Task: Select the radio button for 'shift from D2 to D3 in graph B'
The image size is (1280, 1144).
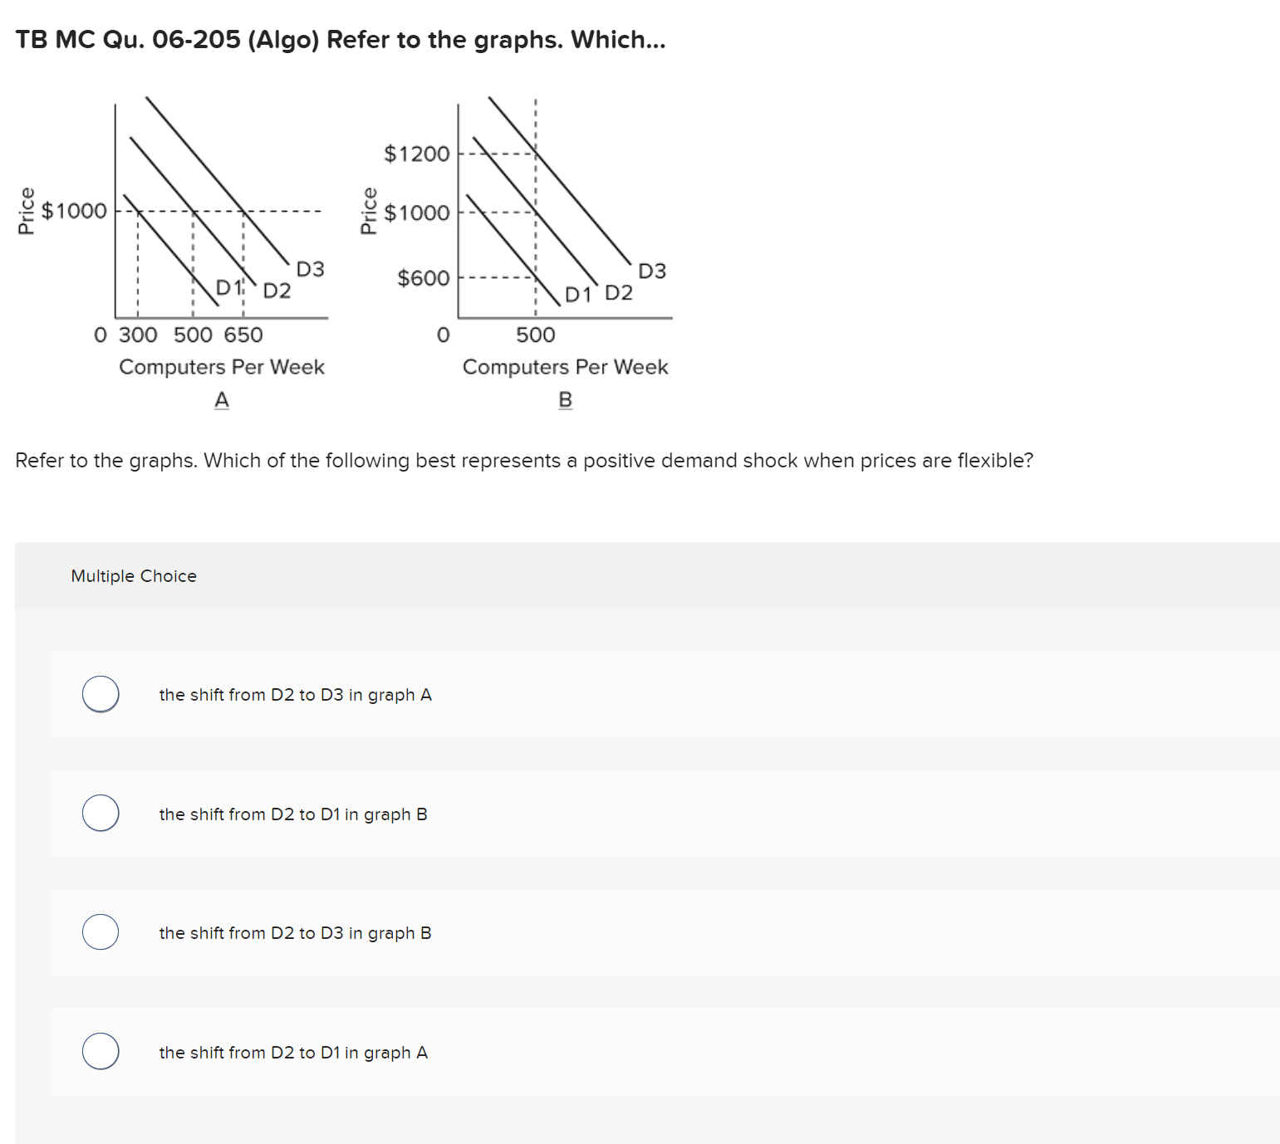Action: click(100, 933)
